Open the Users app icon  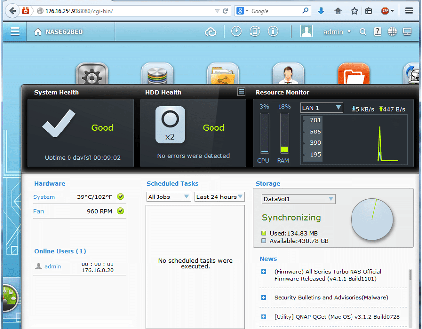(x=288, y=74)
